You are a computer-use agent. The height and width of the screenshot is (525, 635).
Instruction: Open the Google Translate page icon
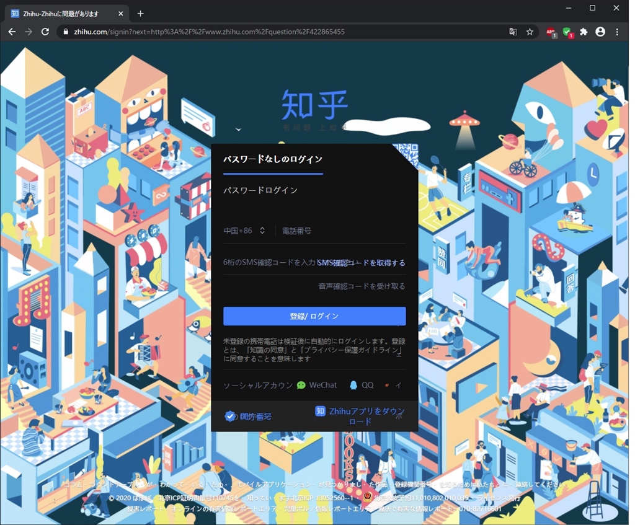513,32
